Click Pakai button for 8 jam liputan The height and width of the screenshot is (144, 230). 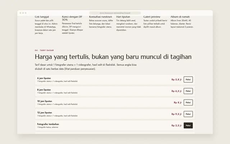[188, 91]
